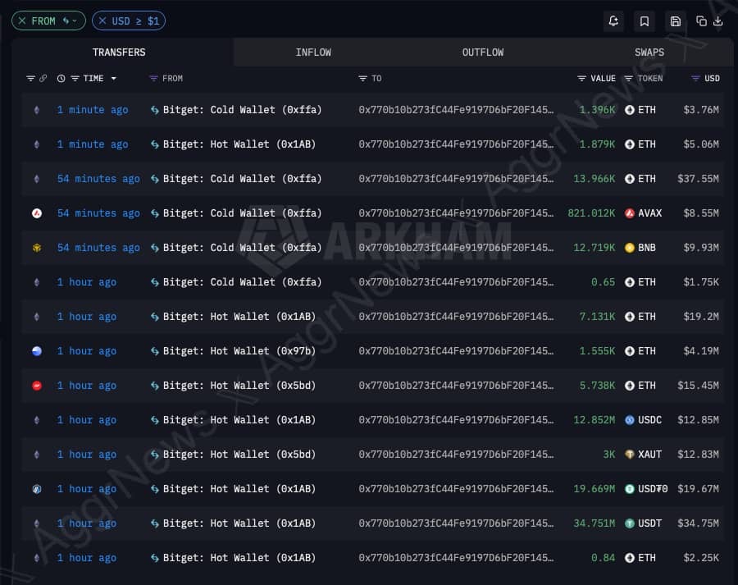The width and height of the screenshot is (738, 585).
Task: Click the USDC token label
Action: [x=650, y=420]
